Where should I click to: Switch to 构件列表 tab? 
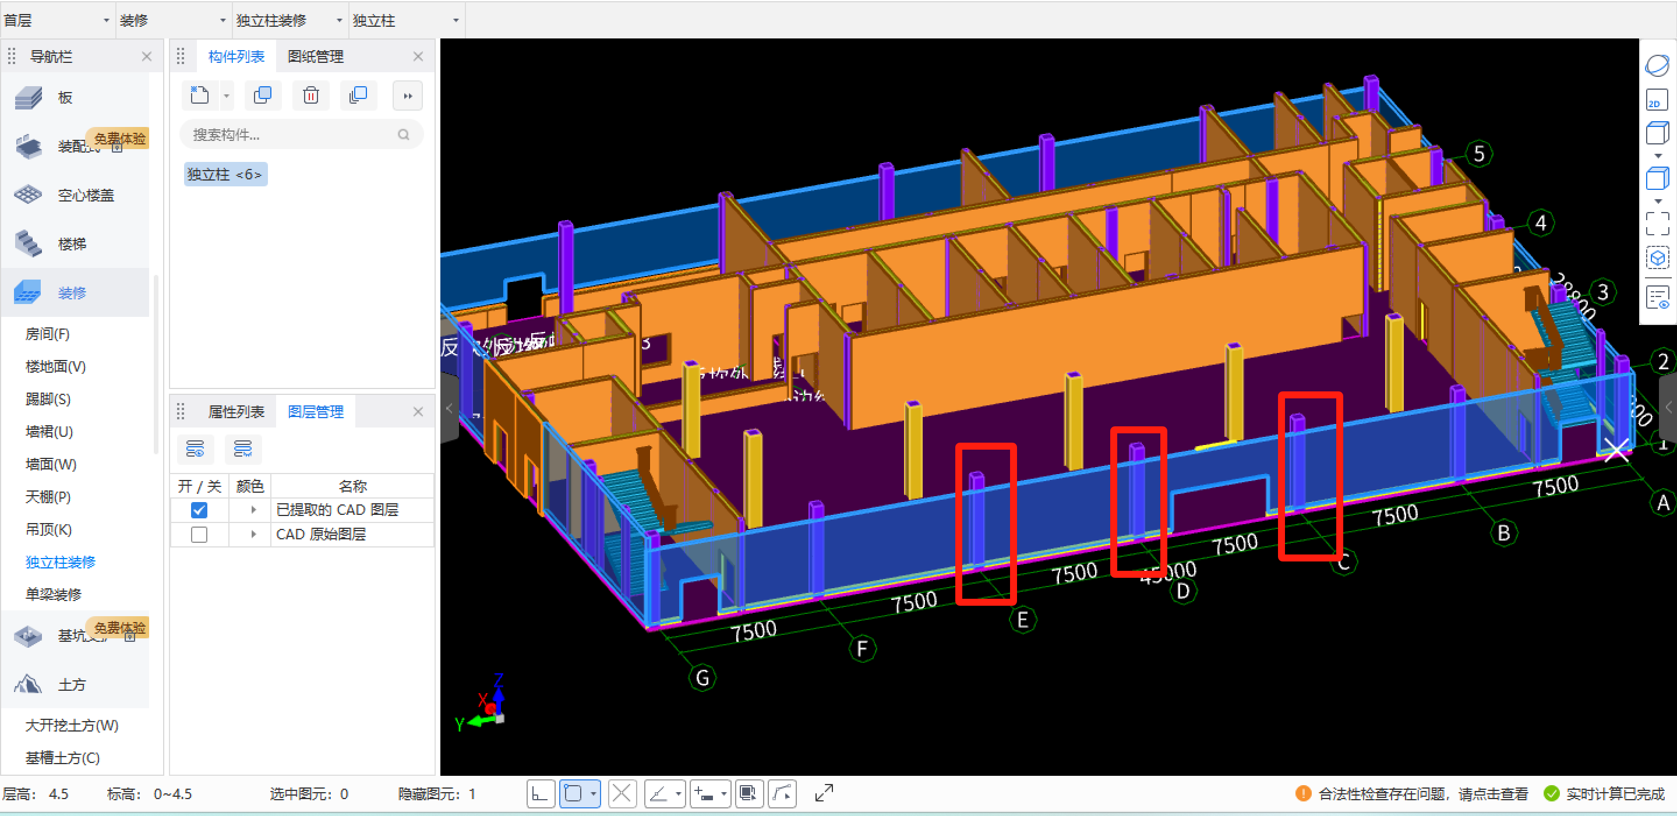pos(236,56)
